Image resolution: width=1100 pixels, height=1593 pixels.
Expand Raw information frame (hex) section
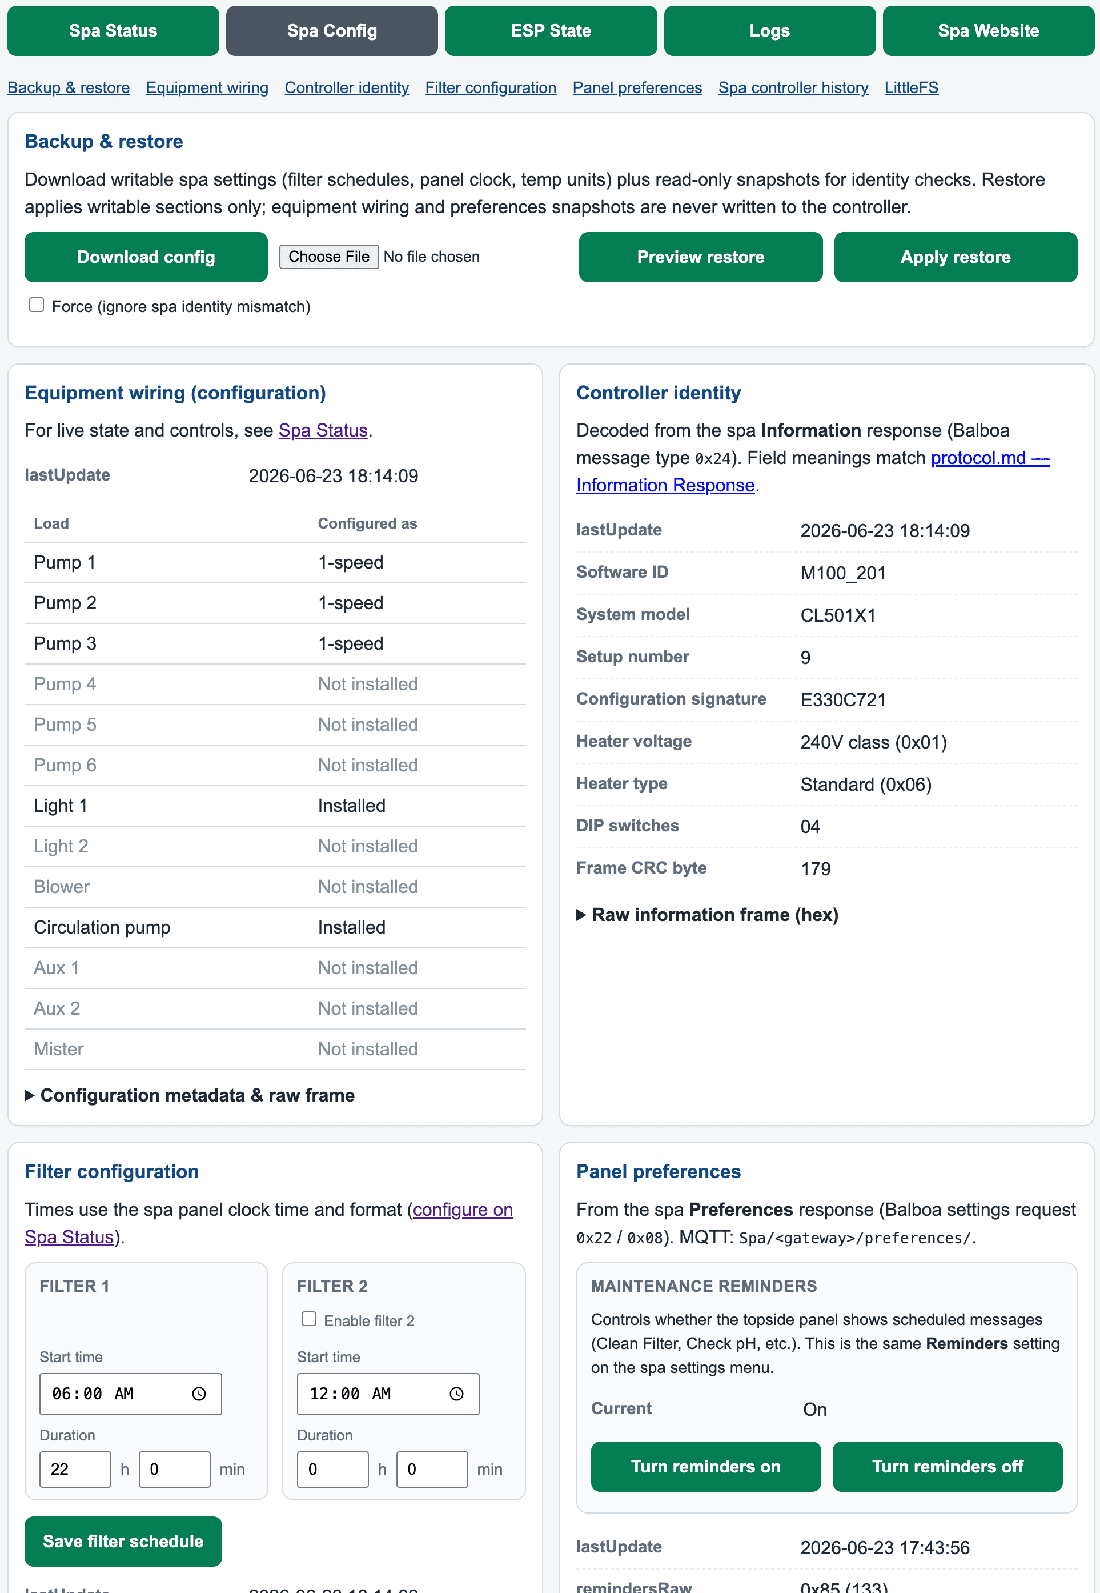tap(707, 915)
